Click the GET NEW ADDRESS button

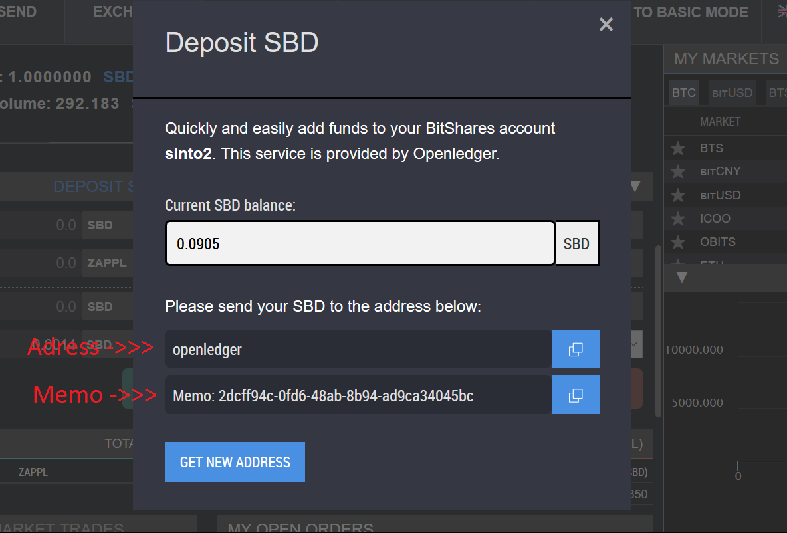coord(235,462)
